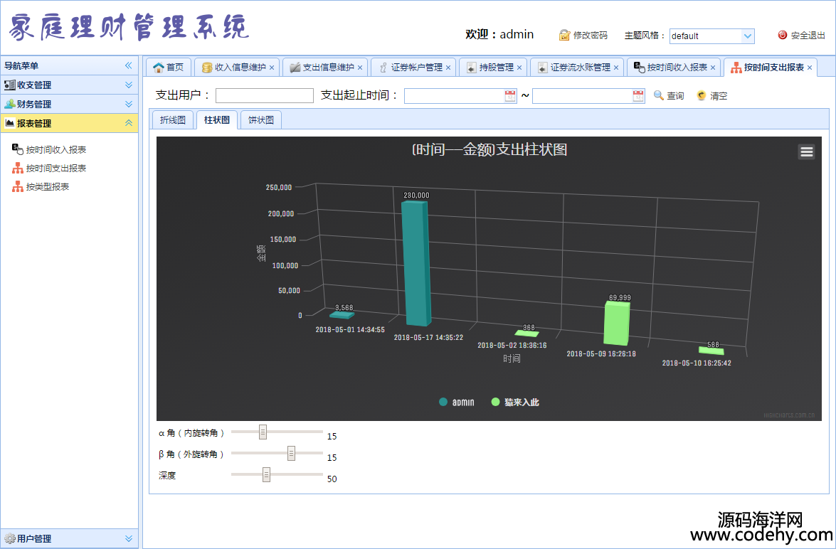The height and width of the screenshot is (549, 836).
Task: Show the 柱状图 chart tab
Action: tap(217, 120)
